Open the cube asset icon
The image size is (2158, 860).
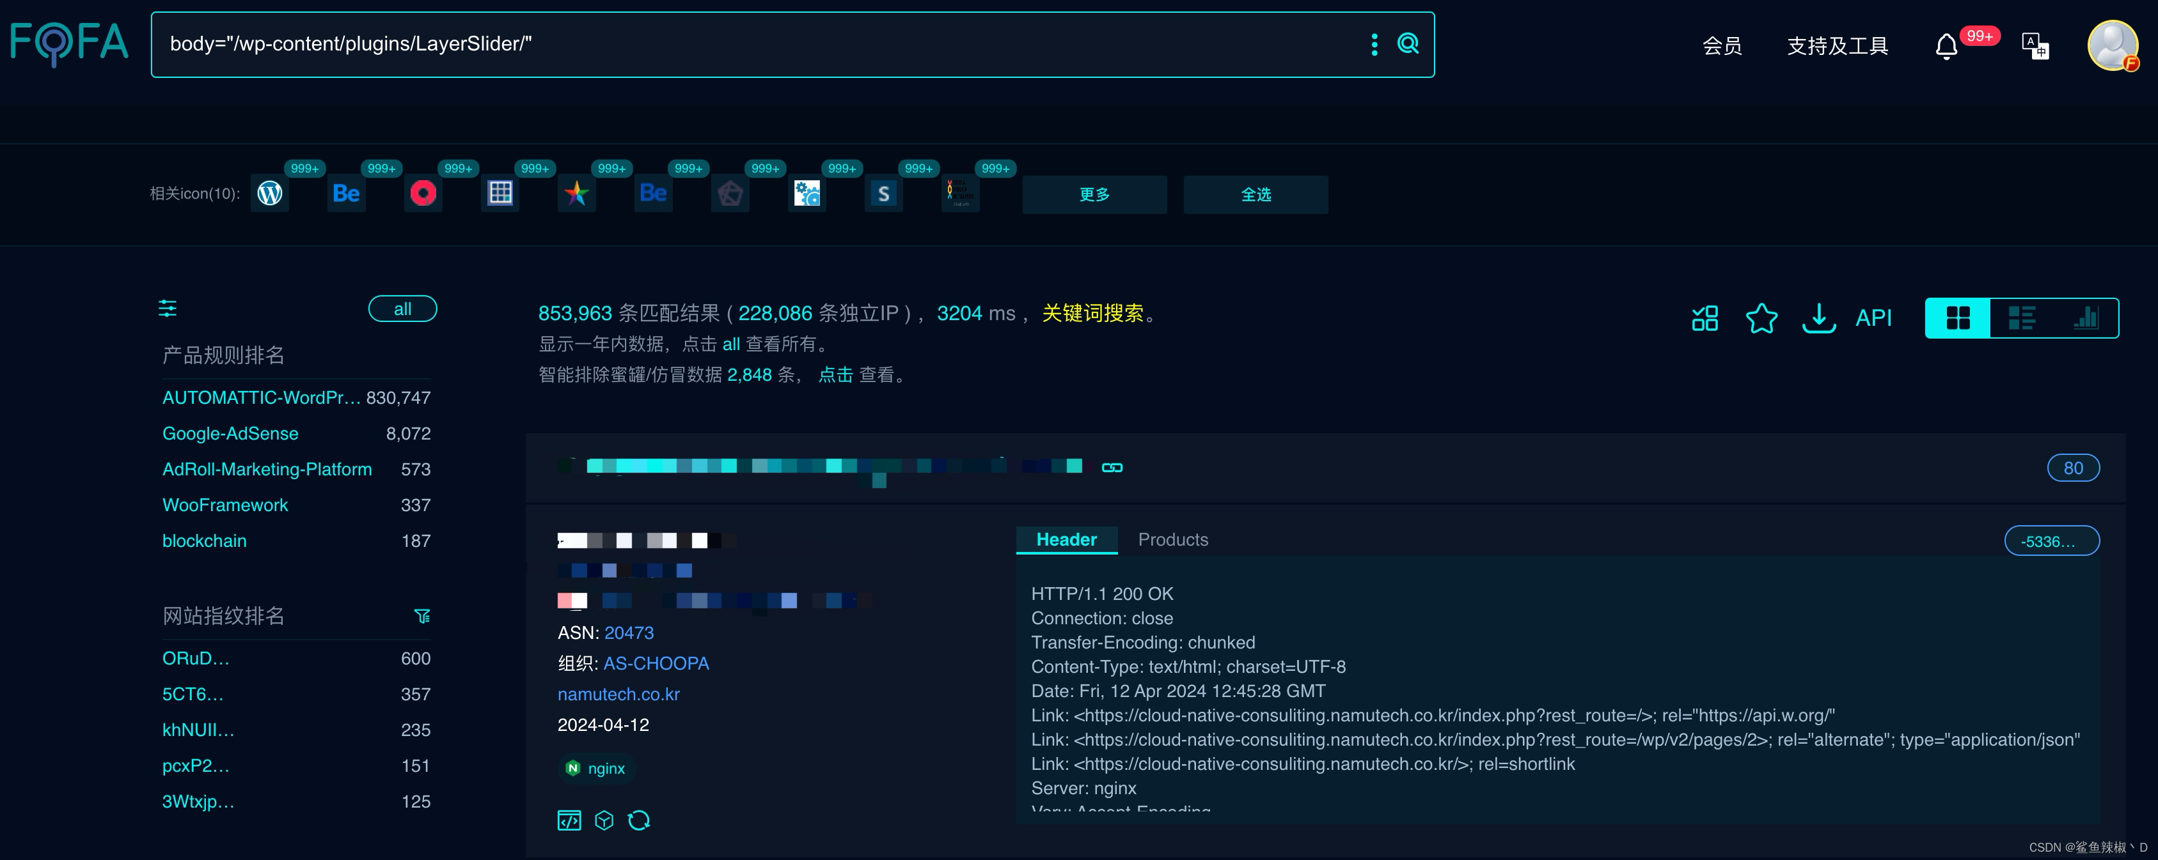604,820
